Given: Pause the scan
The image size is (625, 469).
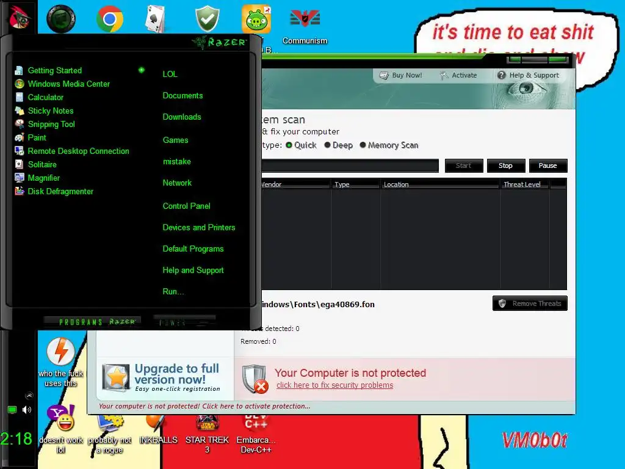Looking at the screenshot, I should 547,165.
